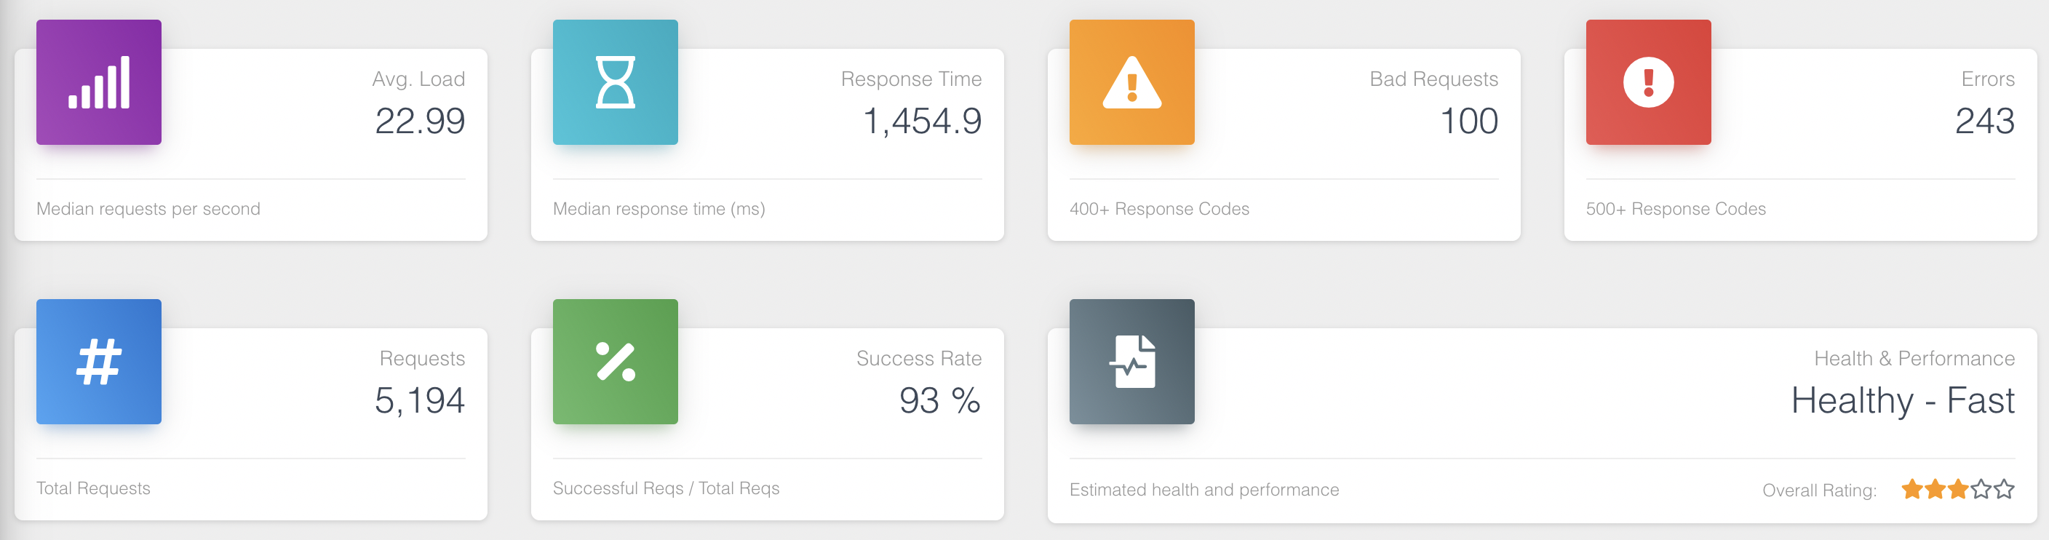Image resolution: width=2049 pixels, height=540 pixels.
Task: Click the Errors count 243
Action: click(x=1984, y=121)
